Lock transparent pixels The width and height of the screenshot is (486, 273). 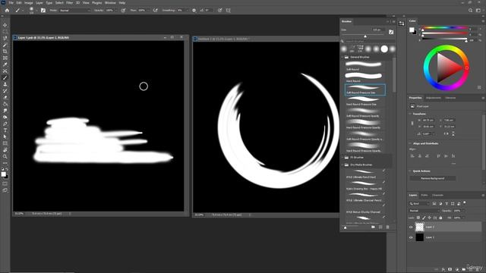418,218
